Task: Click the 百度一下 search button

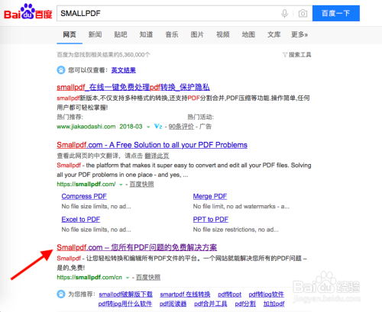Action: [336, 13]
